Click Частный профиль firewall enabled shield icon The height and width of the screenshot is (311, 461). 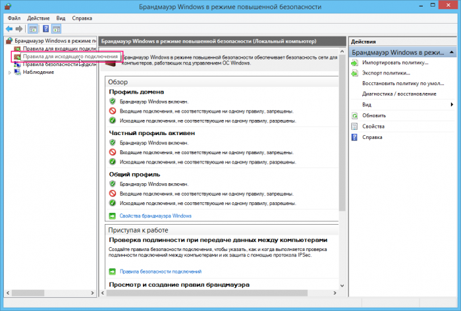(113, 143)
